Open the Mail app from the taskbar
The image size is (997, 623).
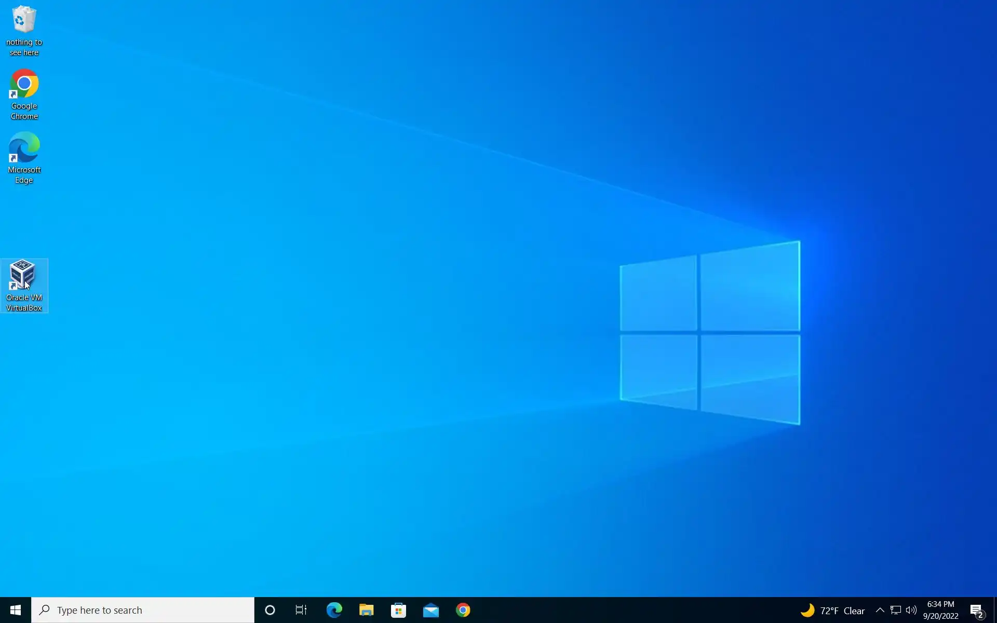pos(430,610)
